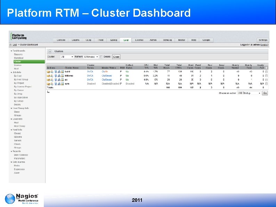Image resolution: width=276 pixels, height=207 pixels.
Task: Click the Platform Computing logo
Action: pos(19,36)
